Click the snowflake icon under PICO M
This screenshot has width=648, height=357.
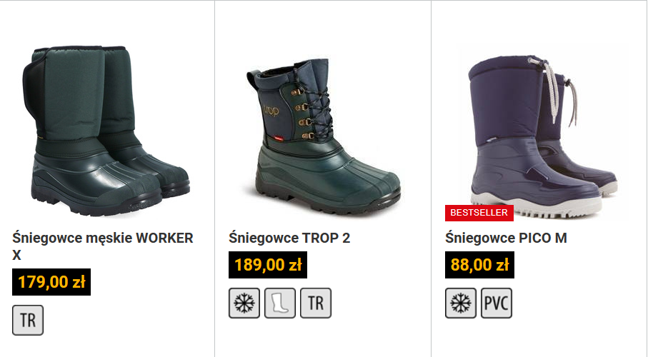coord(461,303)
